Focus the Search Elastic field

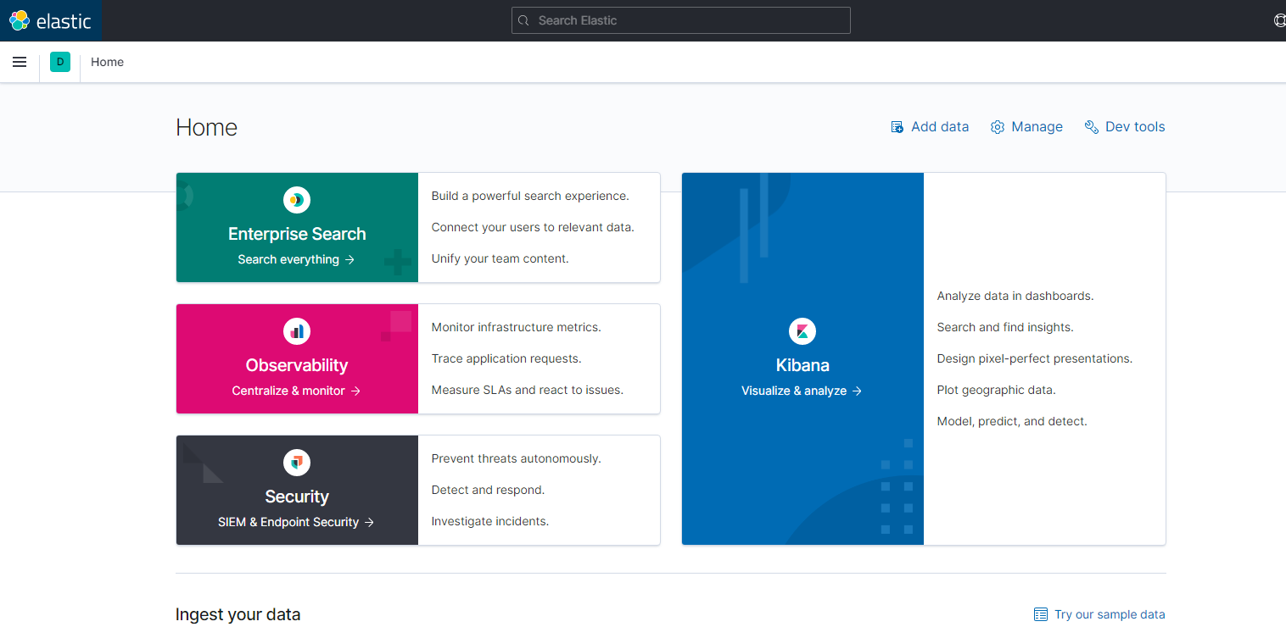coord(681,20)
